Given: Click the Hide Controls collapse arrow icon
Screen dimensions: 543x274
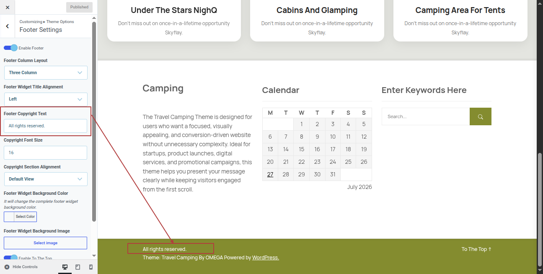Looking at the screenshot, I should pos(7,267).
